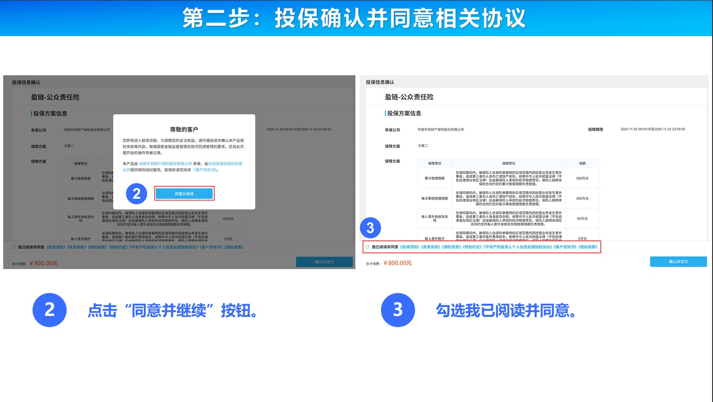
Task: Check the dimmed 我已阅读并同意 checkbox behind the dialog
Action: tap(14, 247)
